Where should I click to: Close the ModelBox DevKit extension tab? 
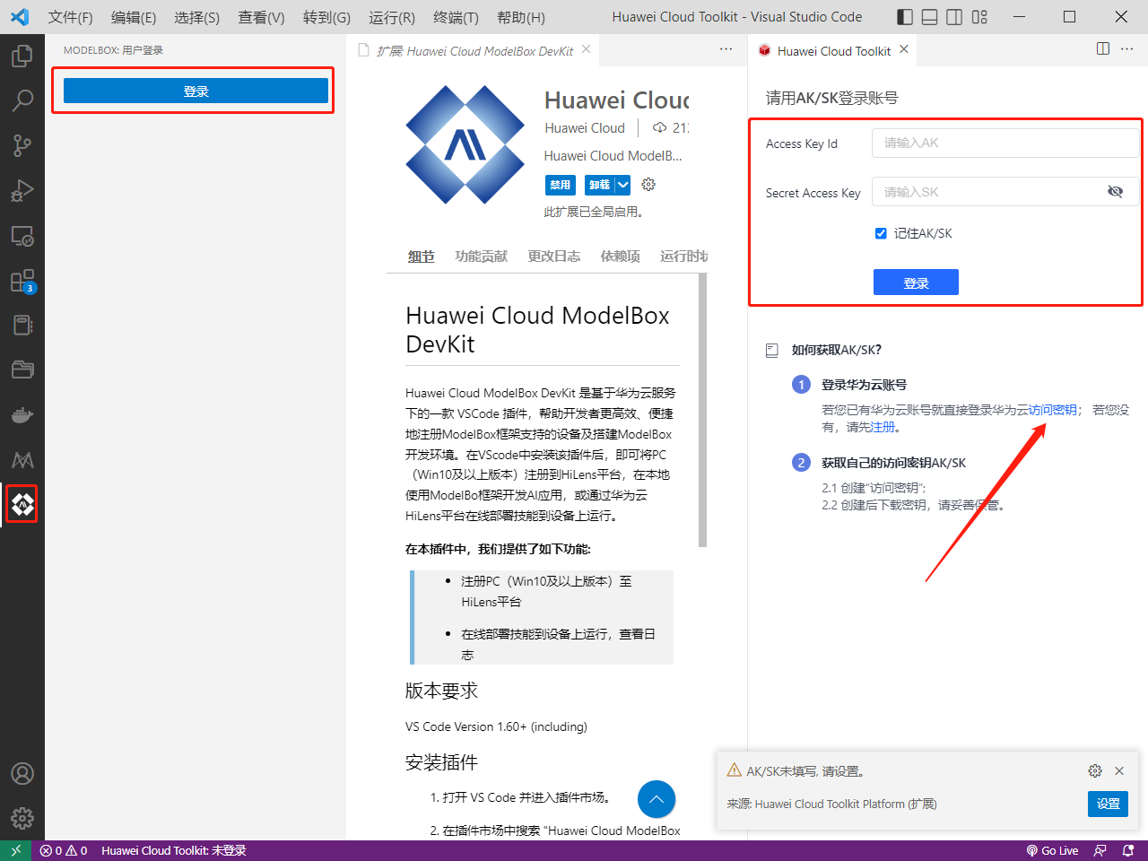587,49
